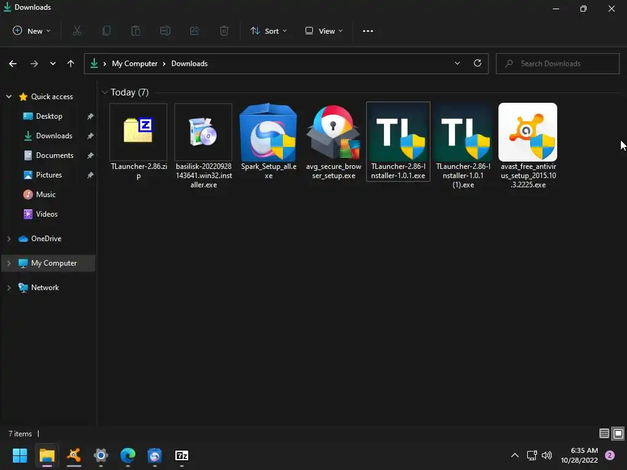Open the clock showing 6:35 AM
The image size is (627, 470).
(579, 455)
